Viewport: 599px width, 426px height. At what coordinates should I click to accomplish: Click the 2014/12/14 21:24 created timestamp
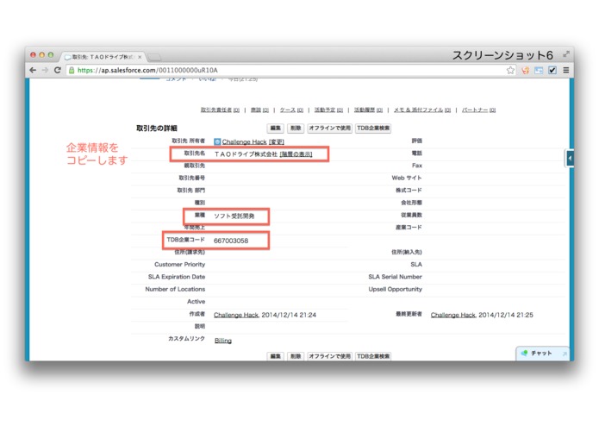coord(289,315)
